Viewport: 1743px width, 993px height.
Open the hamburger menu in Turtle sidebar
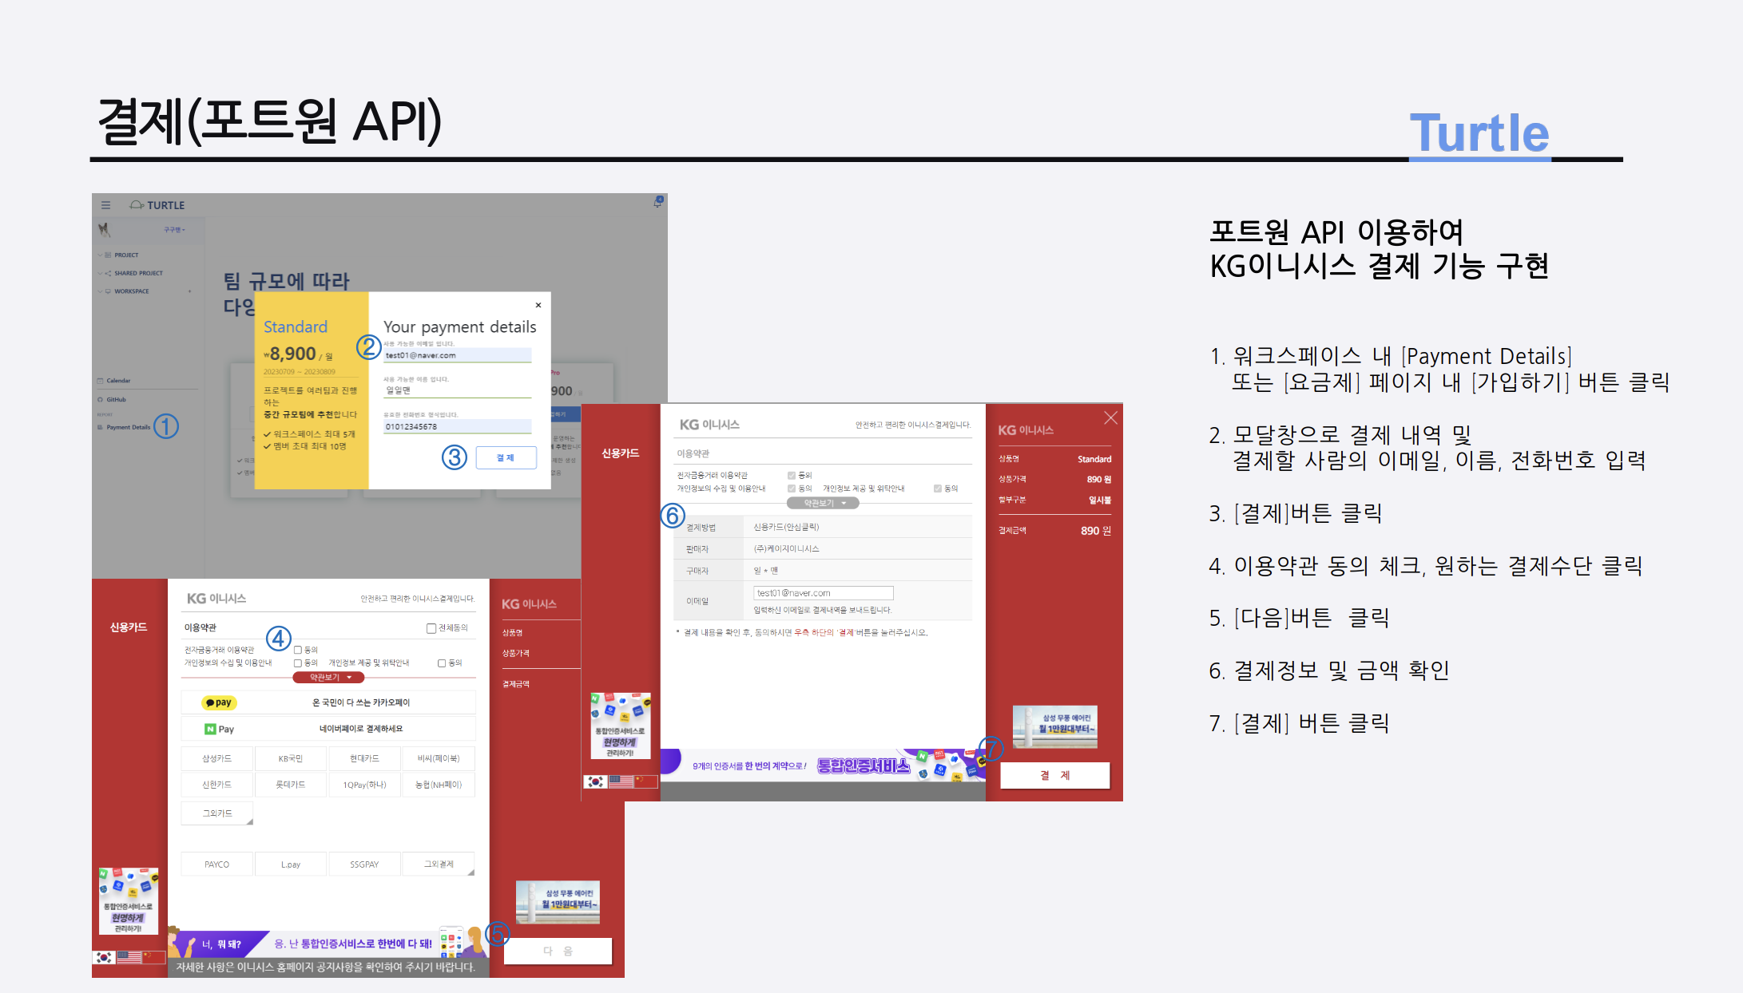[105, 205]
